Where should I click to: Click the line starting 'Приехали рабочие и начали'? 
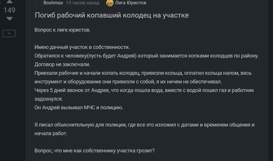143,73
